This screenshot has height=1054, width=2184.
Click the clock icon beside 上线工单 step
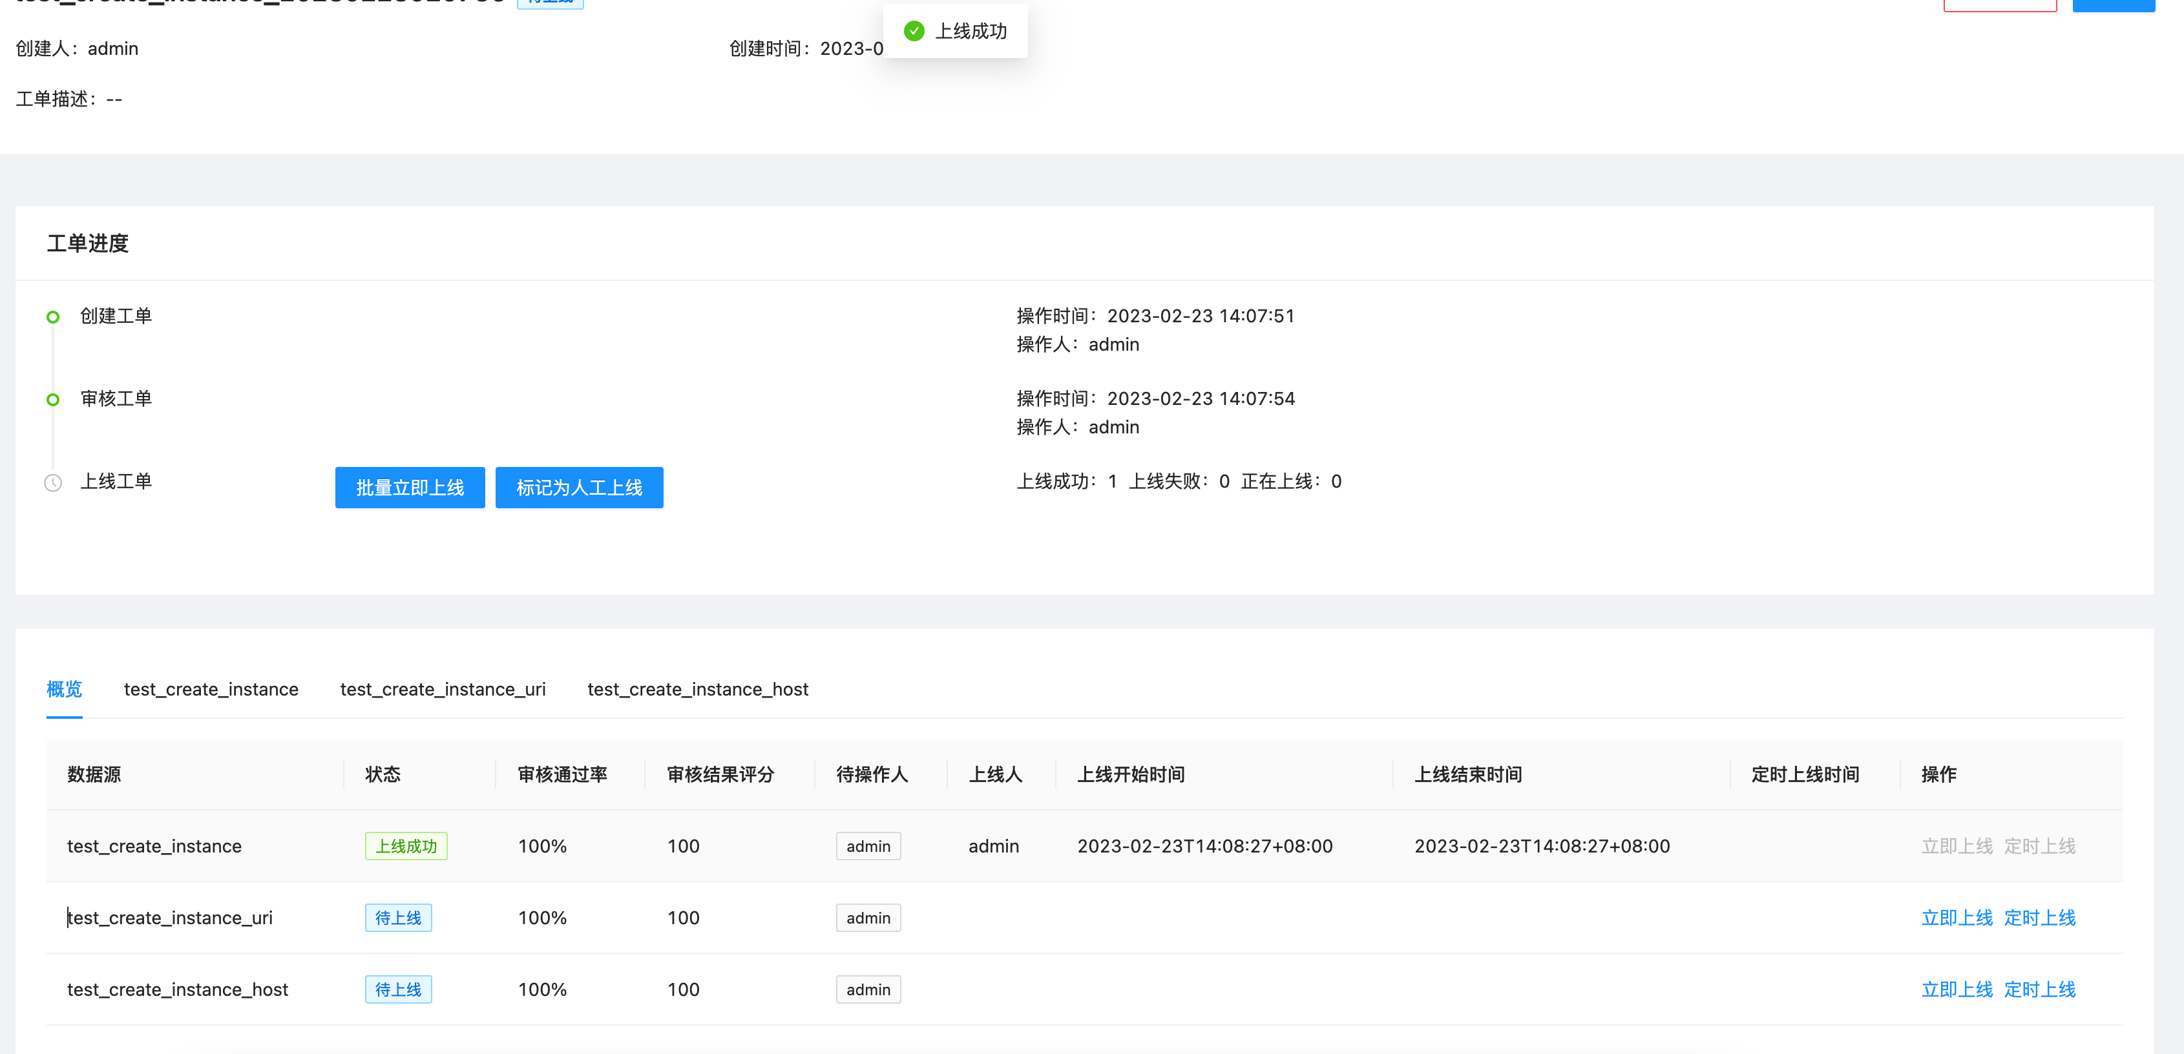coord(52,484)
